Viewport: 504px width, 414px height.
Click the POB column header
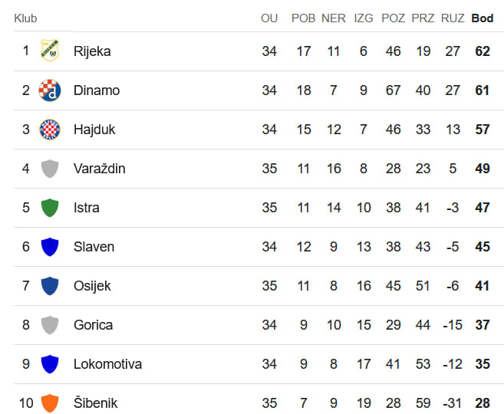(304, 18)
